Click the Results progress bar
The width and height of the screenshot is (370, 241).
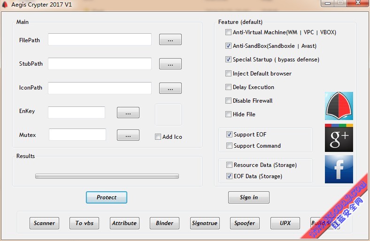107,176
